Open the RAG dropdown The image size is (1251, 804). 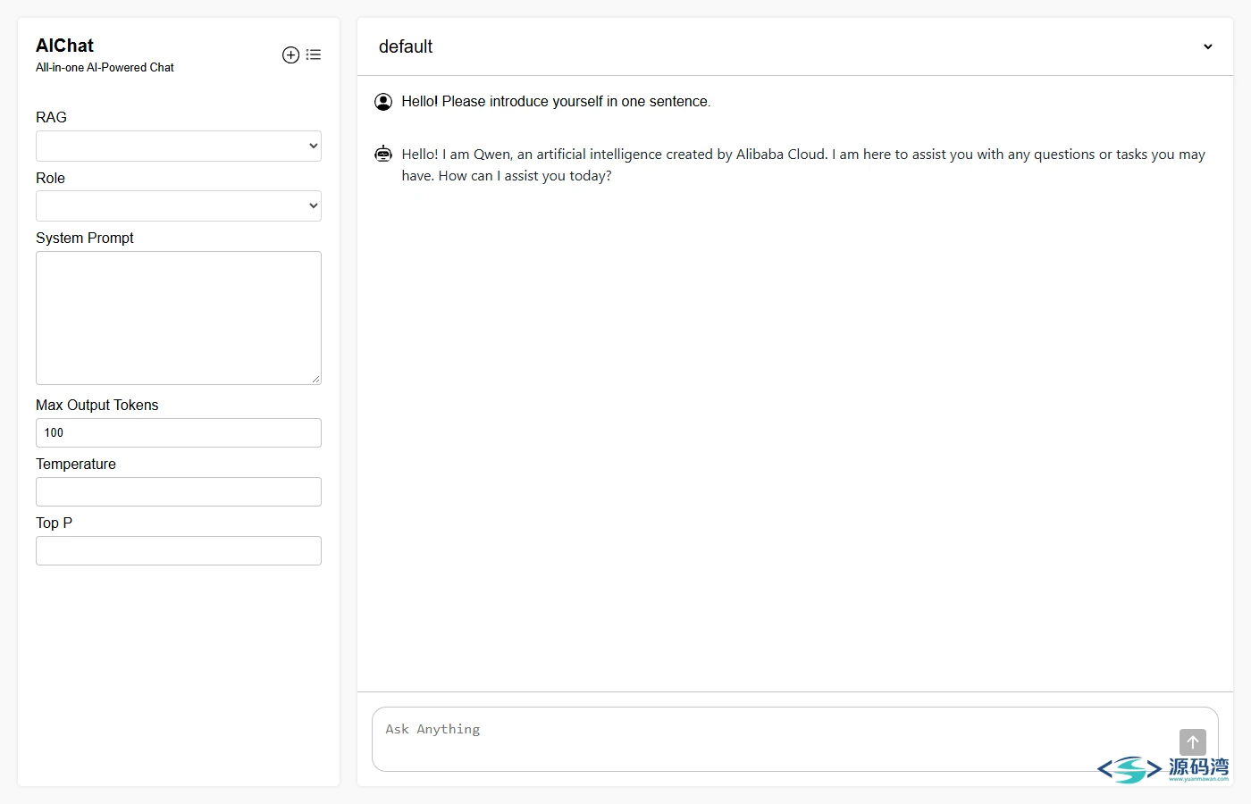pos(179,147)
